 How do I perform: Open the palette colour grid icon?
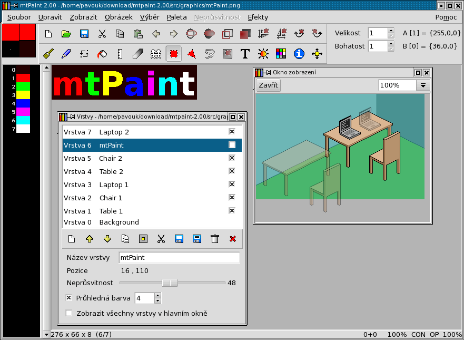[281, 54]
